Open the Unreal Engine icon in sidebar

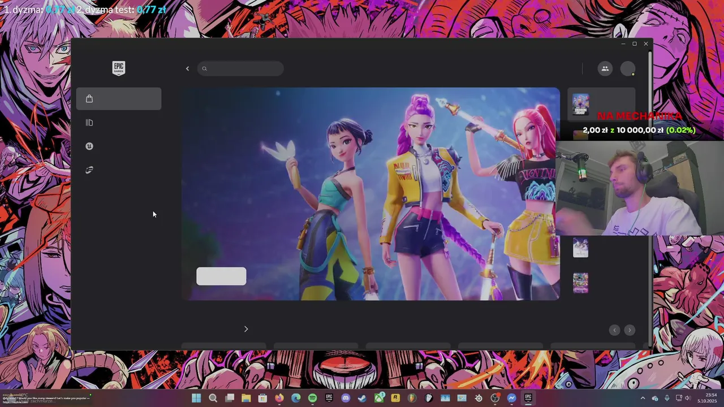coord(89,146)
